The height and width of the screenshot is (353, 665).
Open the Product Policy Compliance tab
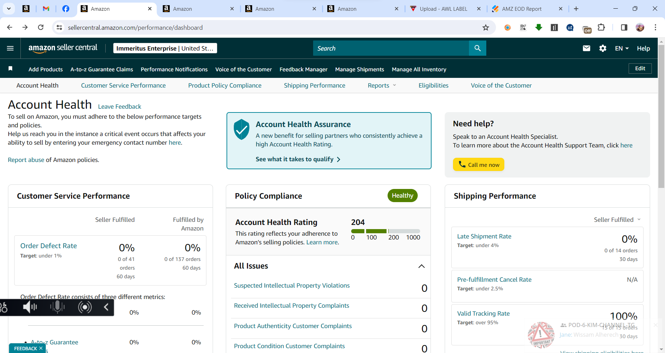click(x=225, y=85)
